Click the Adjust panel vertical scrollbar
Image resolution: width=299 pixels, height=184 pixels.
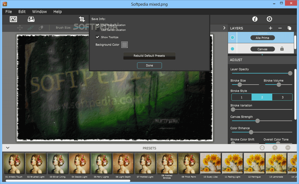tap(295, 95)
